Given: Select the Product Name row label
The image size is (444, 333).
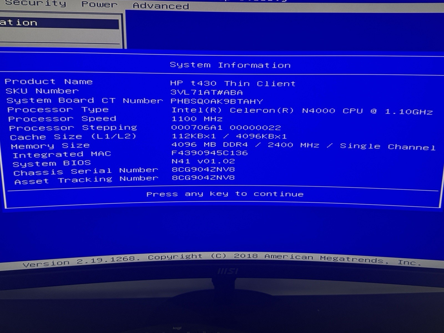Looking at the screenshot, I should coord(48,82).
